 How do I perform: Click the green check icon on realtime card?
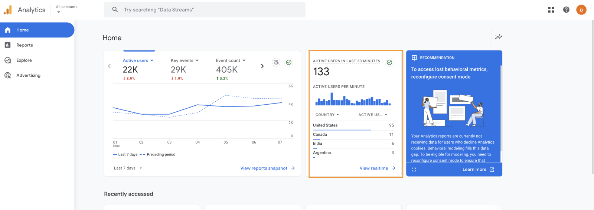389,62
